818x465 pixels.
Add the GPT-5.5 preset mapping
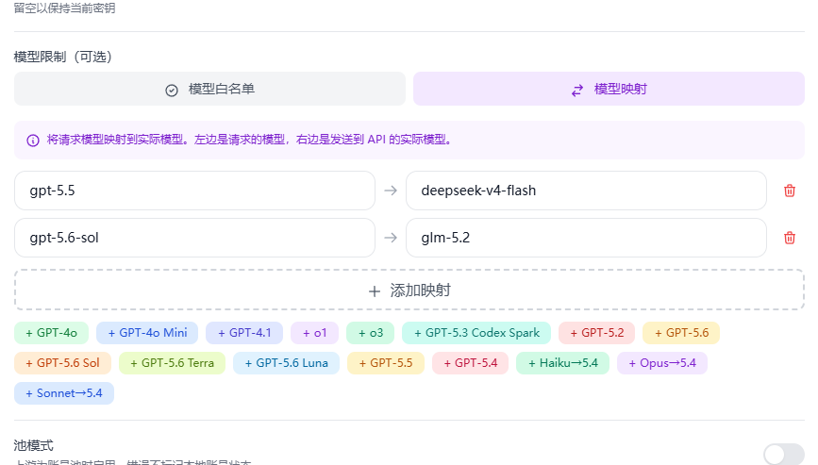pyautogui.click(x=386, y=363)
